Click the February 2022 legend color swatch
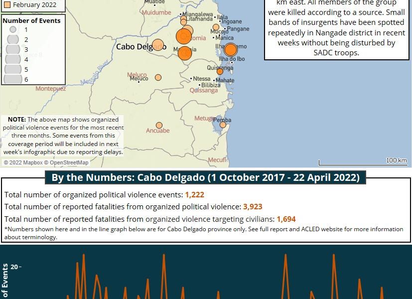The image size is (412, 299). [7, 4]
